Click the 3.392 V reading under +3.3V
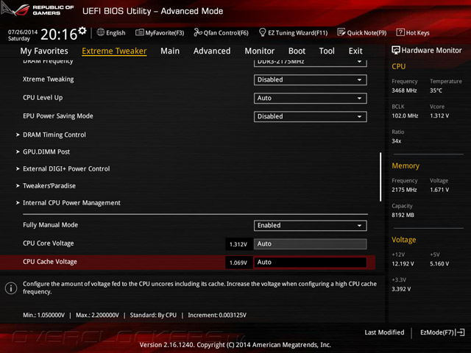Viewport: 471px width, 353px height. pyautogui.click(x=401, y=289)
